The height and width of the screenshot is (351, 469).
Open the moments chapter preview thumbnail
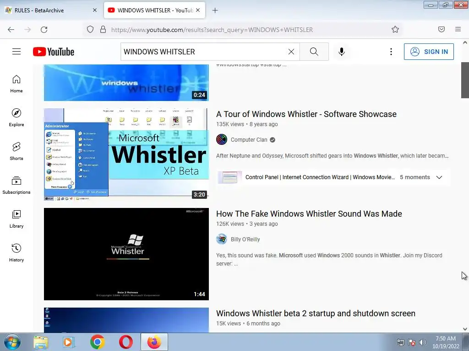tap(230, 177)
